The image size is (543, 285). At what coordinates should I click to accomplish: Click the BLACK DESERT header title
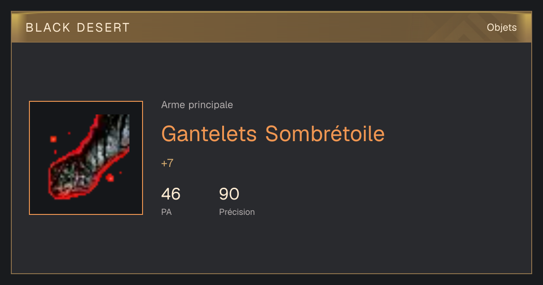tap(78, 28)
